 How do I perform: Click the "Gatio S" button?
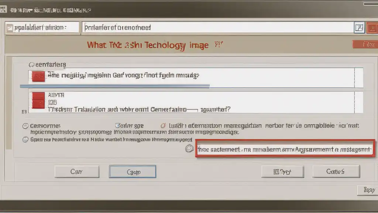click(x=336, y=172)
